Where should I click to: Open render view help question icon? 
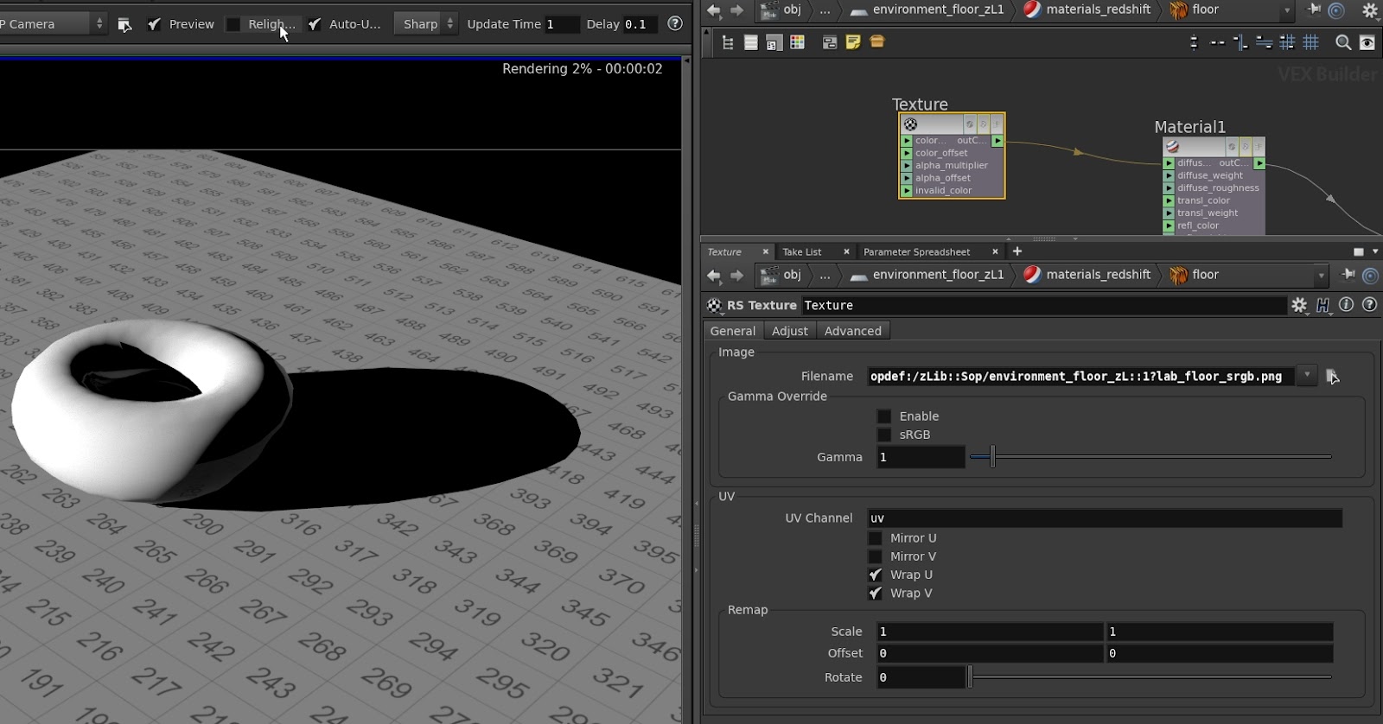click(x=675, y=23)
